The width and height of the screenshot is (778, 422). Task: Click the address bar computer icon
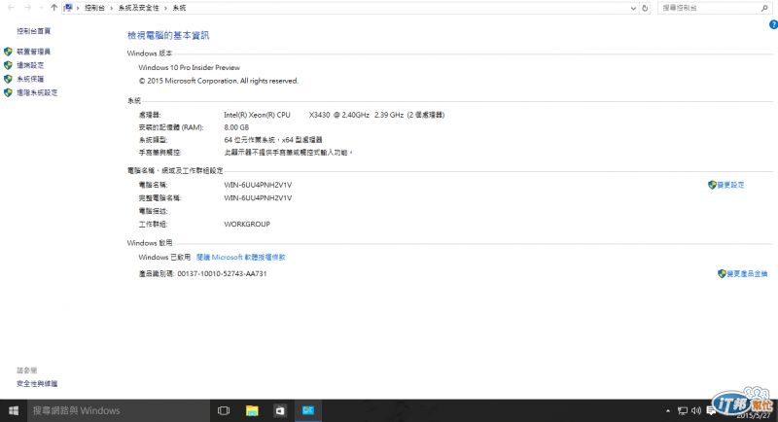pos(68,8)
